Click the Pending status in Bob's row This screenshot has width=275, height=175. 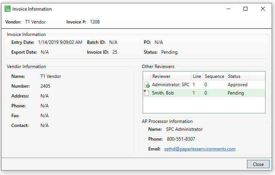click(236, 93)
